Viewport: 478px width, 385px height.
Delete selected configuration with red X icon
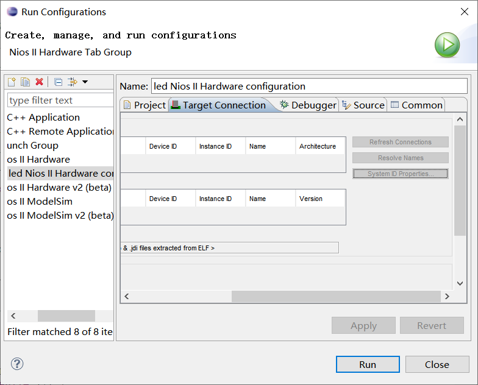pos(40,82)
